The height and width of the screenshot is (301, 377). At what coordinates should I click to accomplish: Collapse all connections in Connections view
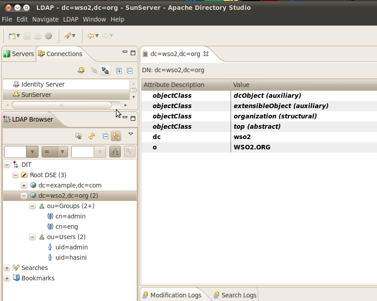tap(129, 70)
